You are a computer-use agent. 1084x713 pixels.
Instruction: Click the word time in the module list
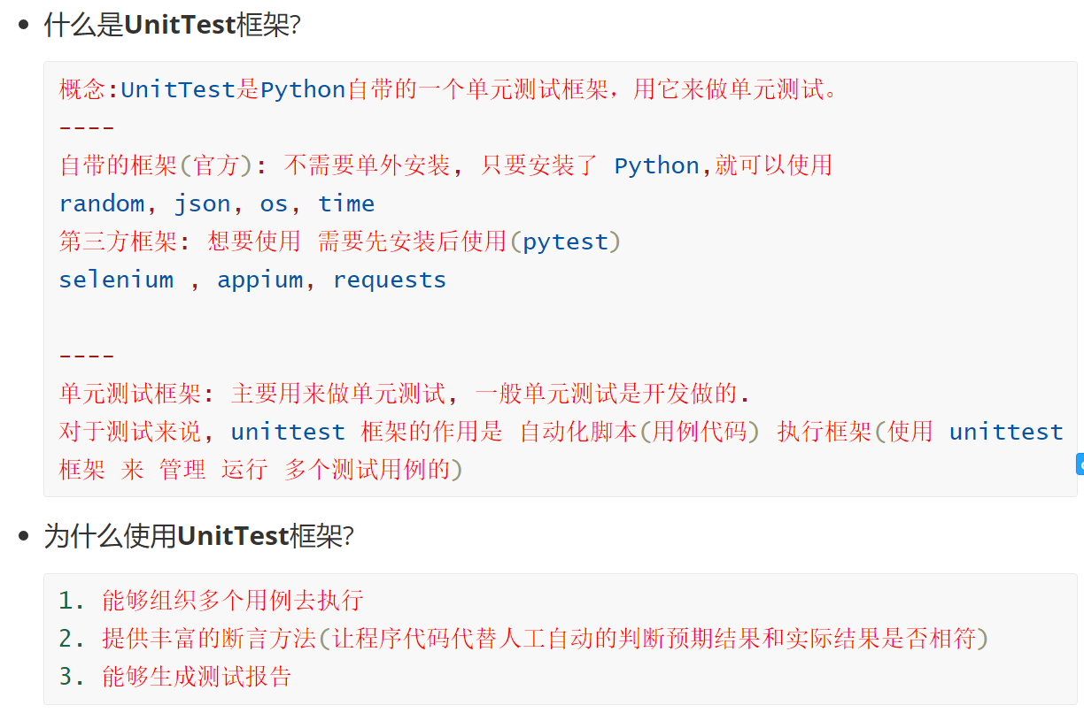346,204
